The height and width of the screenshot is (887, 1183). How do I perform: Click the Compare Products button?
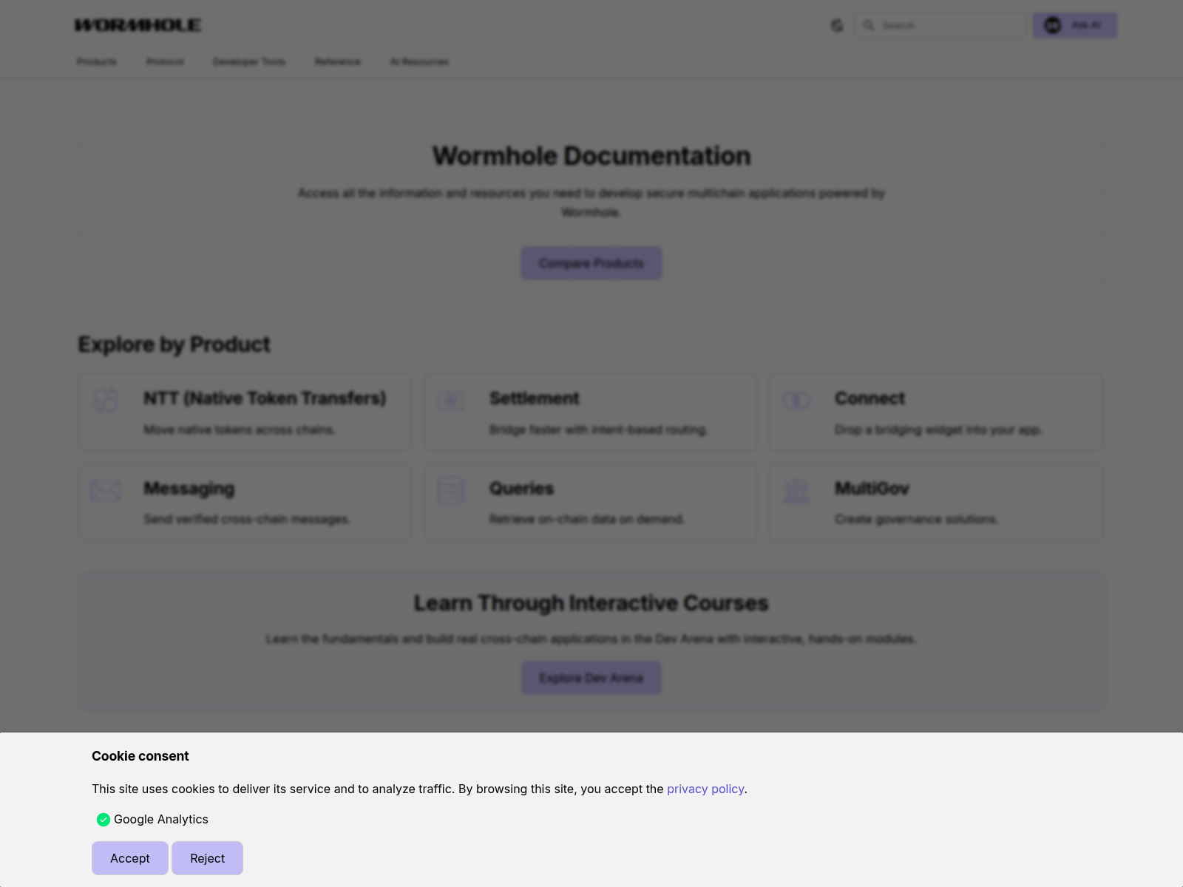tap(591, 263)
